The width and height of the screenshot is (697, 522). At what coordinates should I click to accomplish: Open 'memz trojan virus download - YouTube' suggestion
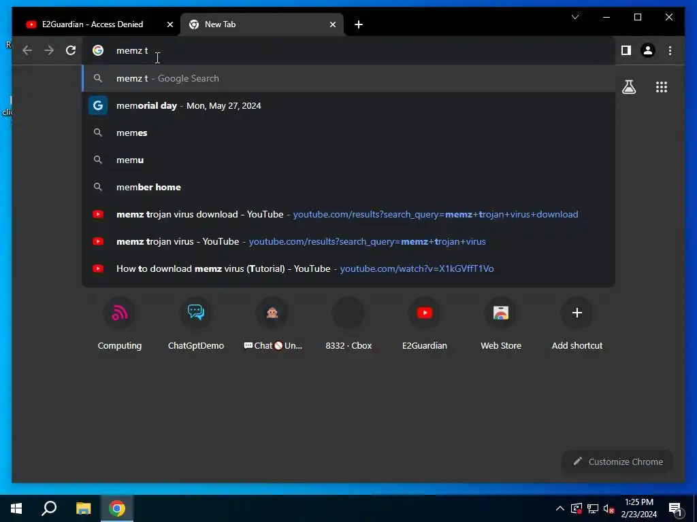348,214
